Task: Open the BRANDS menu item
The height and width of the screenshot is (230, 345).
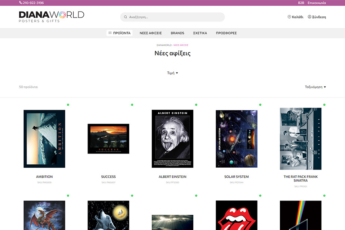Action: coord(177,33)
